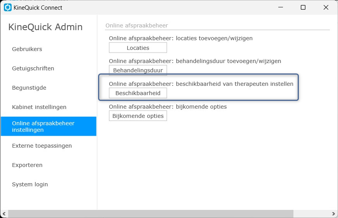This screenshot has width=338, height=218.
Task: Go to Getuigschriften in sidebar
Action: (x=33, y=68)
